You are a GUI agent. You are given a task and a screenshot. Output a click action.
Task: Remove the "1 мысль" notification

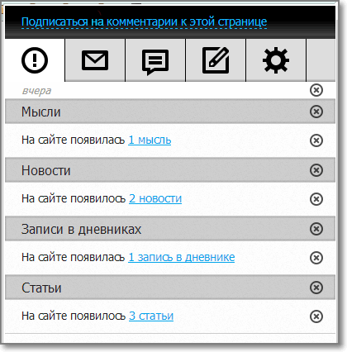click(x=316, y=140)
